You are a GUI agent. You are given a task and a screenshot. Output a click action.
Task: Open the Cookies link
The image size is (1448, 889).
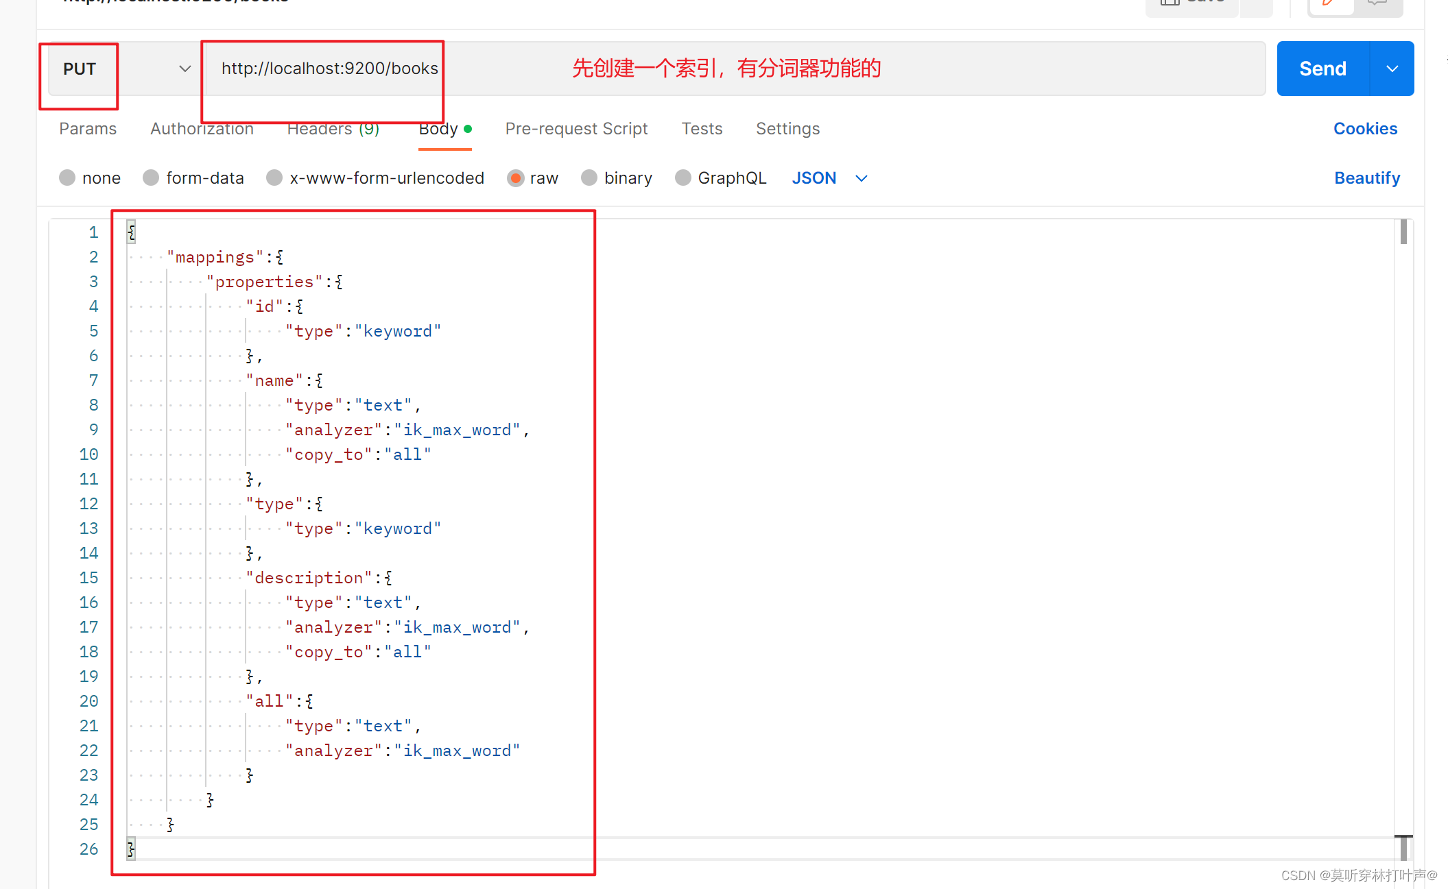pyautogui.click(x=1365, y=129)
